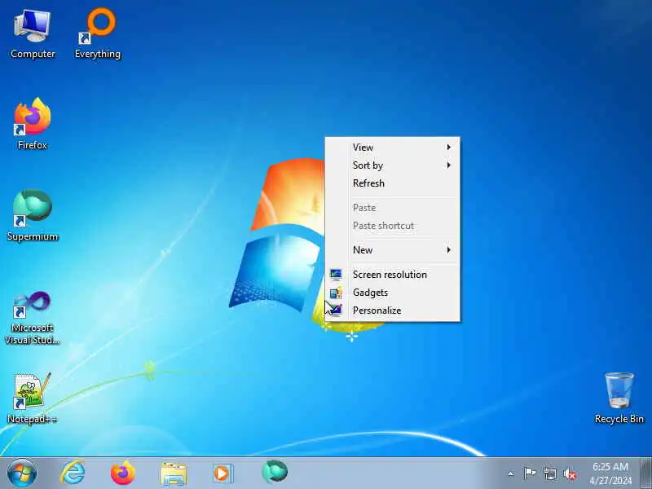Image resolution: width=652 pixels, height=489 pixels.
Task: Show hidden tray icons arrow
Action: pos(511,474)
